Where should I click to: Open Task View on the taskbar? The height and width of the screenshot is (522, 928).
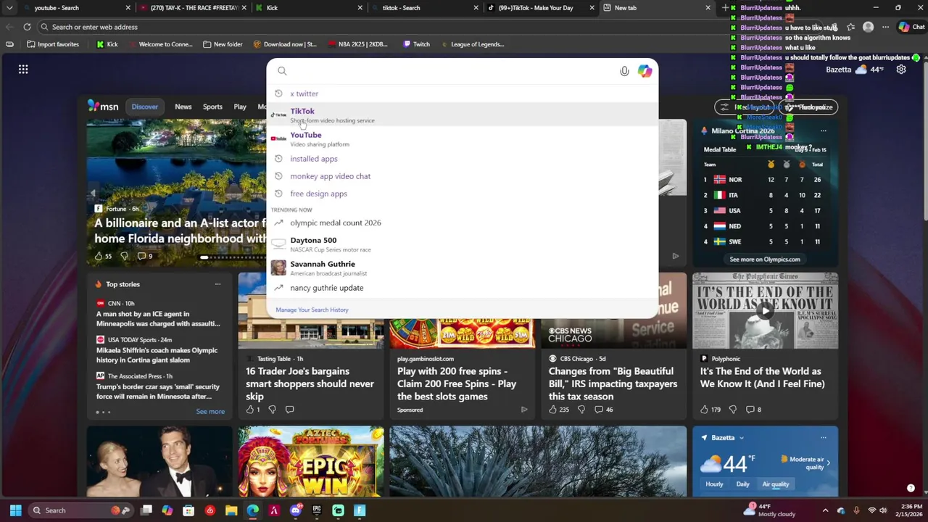(146, 510)
